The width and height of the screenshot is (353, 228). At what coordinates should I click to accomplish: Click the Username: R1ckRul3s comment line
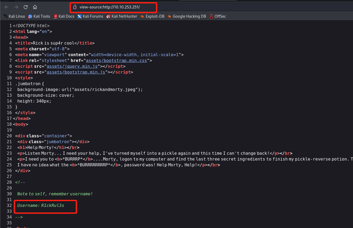click(41, 205)
